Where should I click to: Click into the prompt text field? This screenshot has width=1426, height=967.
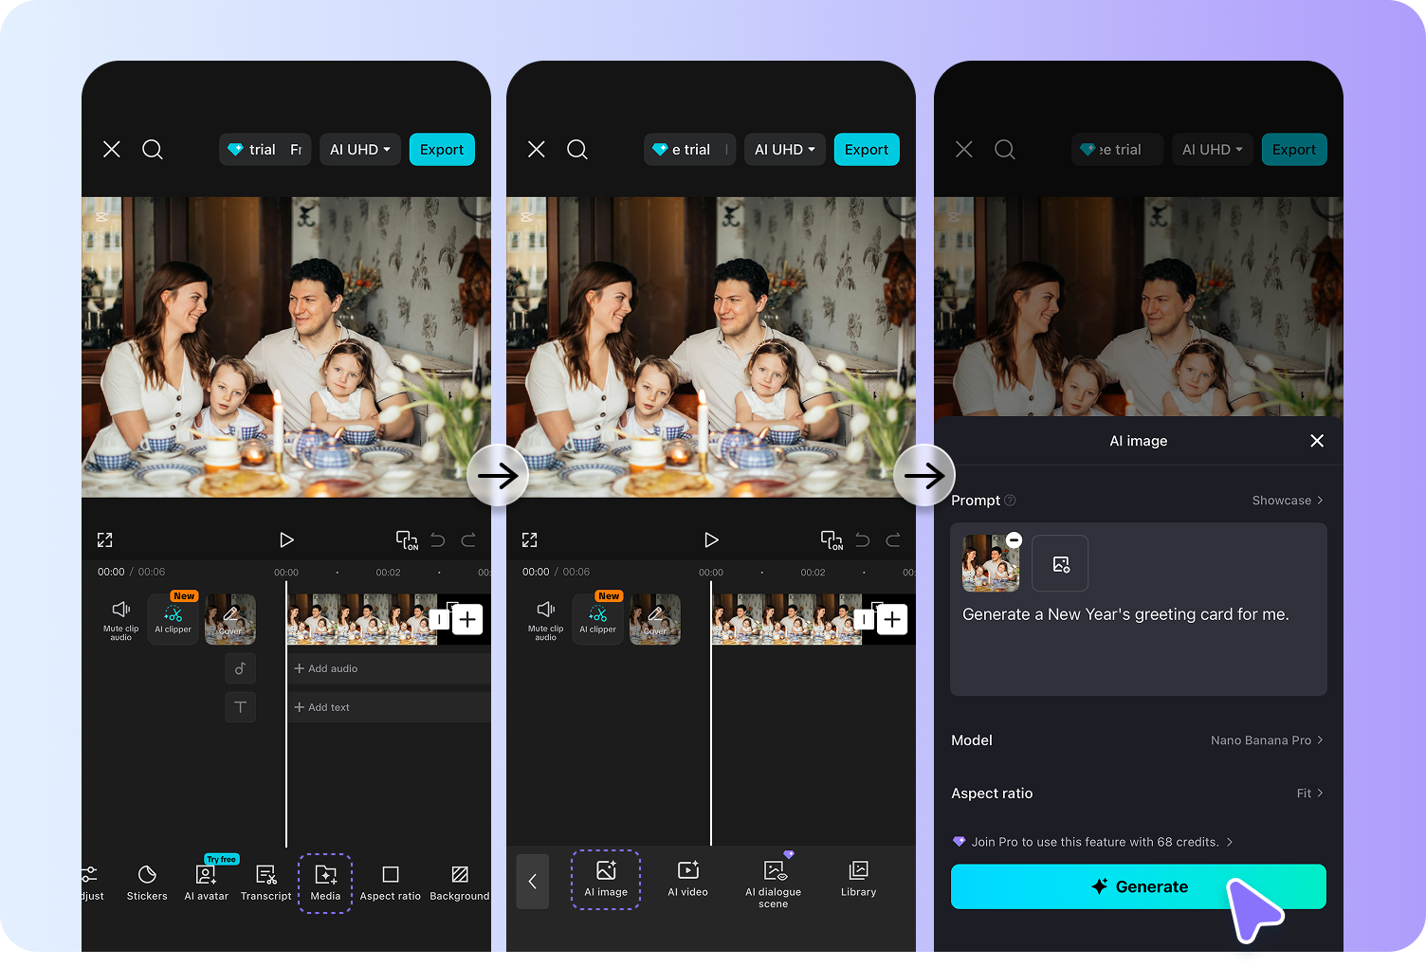tap(1139, 609)
